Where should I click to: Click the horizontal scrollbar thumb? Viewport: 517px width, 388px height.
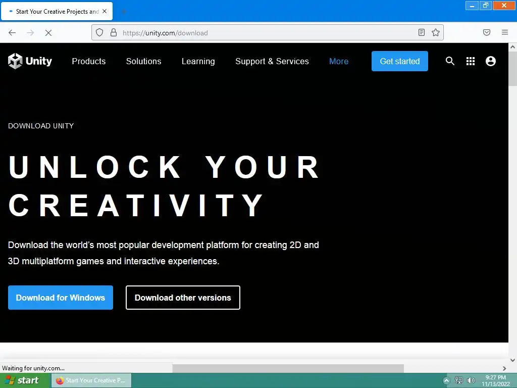[x=288, y=368]
